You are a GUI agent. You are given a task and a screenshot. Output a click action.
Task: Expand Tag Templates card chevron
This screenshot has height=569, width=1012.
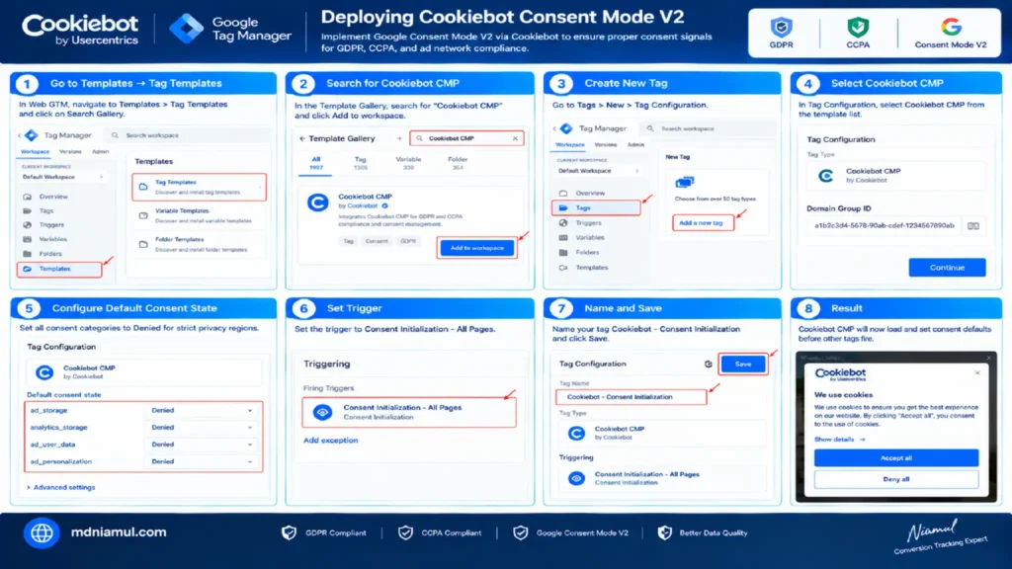pyautogui.click(x=260, y=187)
